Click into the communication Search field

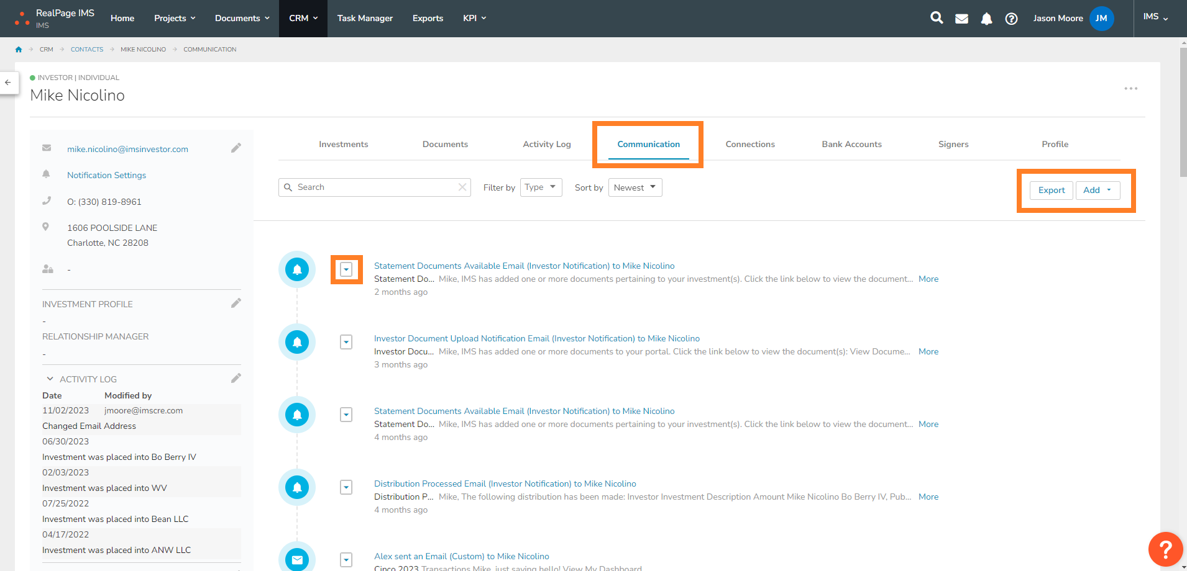[375, 187]
